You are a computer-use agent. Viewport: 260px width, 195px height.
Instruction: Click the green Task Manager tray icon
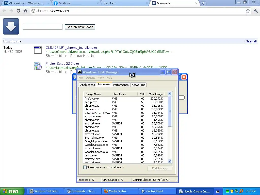[227, 191]
